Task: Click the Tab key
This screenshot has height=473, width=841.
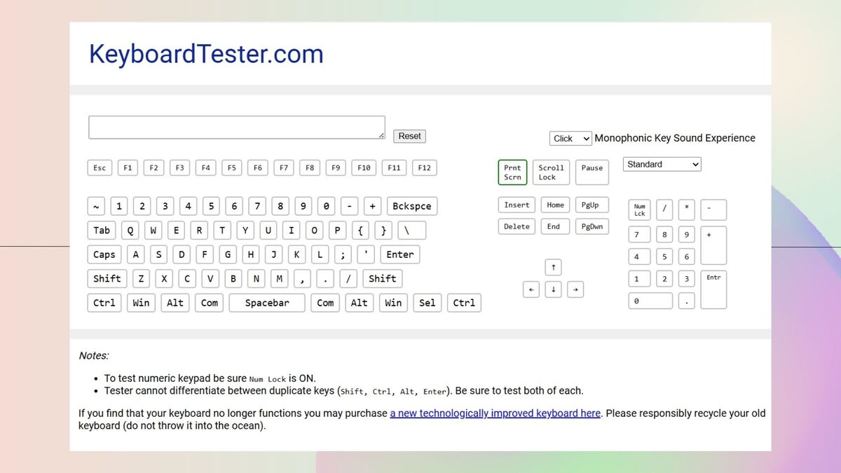Action: click(x=102, y=230)
